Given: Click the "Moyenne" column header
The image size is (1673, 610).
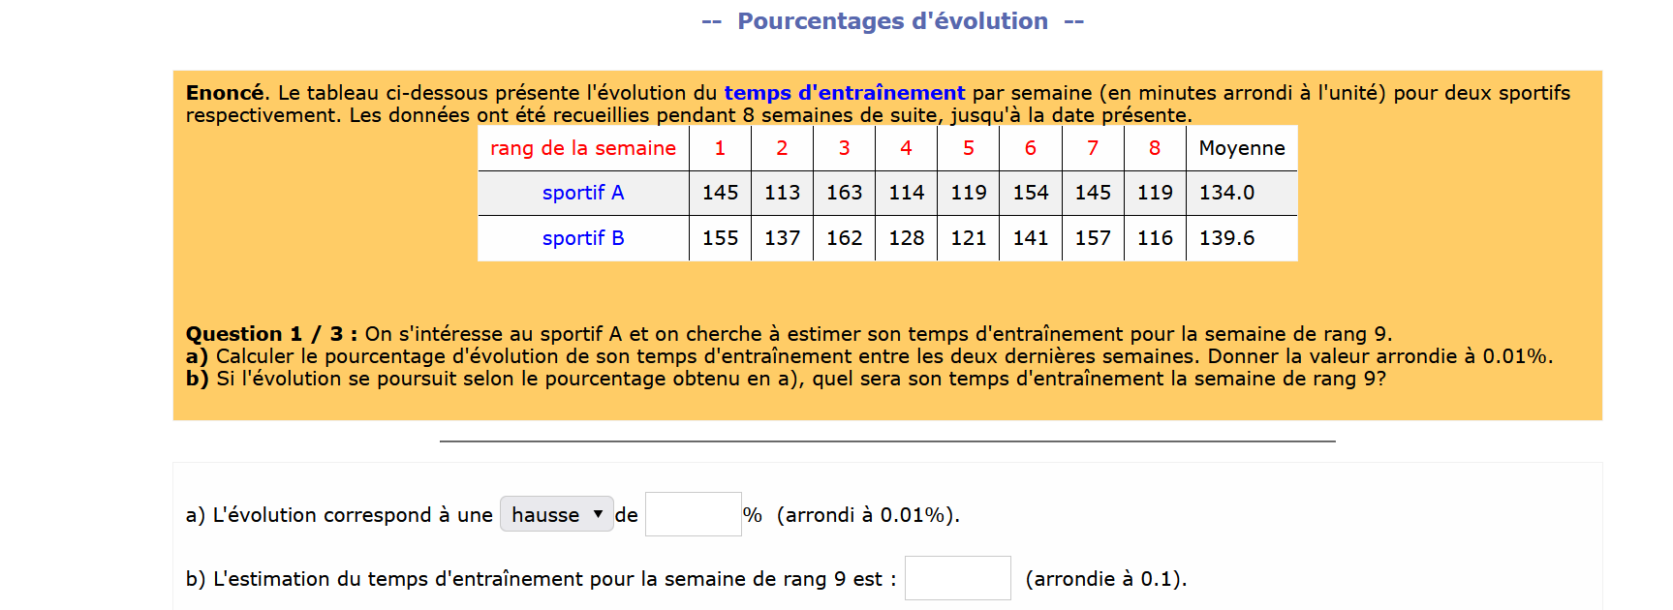Looking at the screenshot, I should [1241, 148].
